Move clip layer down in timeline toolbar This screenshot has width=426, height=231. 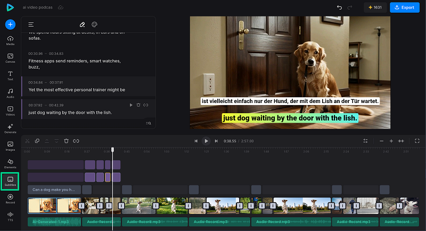[56, 141]
